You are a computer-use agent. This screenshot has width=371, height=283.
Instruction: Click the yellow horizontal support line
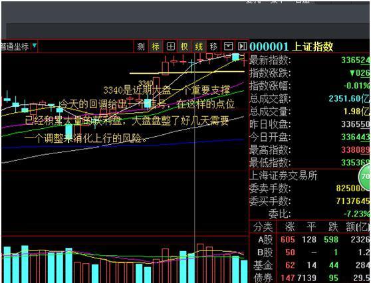187,73
